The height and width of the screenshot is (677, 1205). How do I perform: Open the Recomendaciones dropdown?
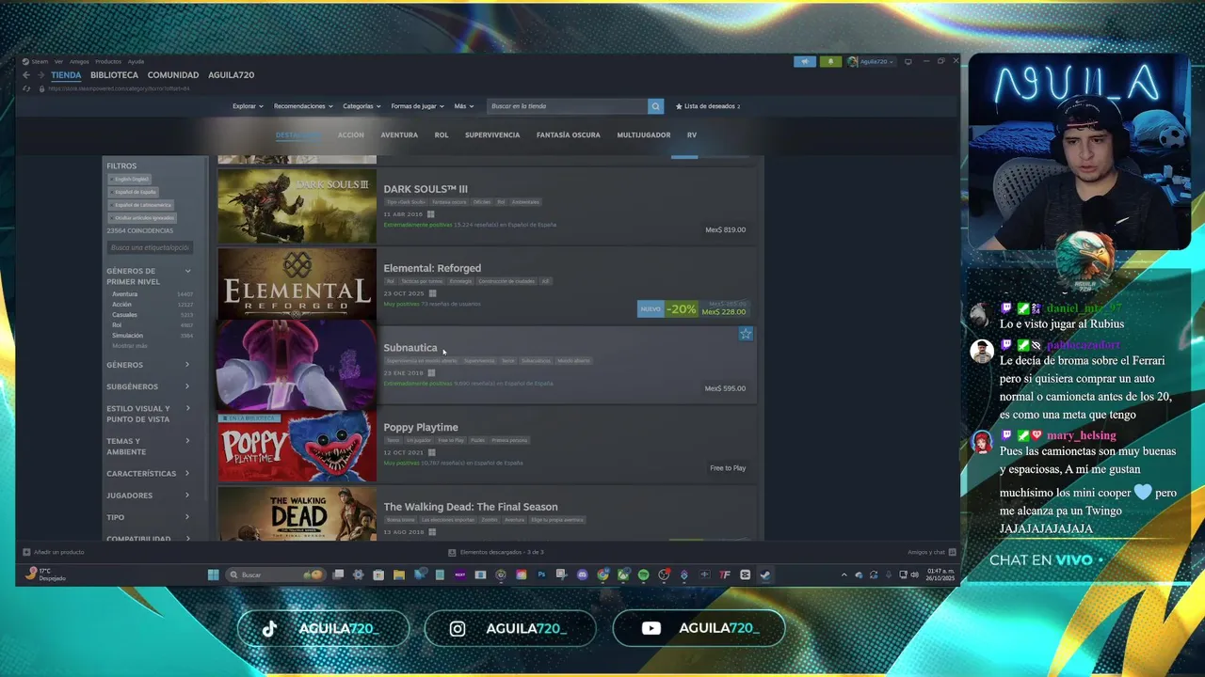click(x=303, y=106)
